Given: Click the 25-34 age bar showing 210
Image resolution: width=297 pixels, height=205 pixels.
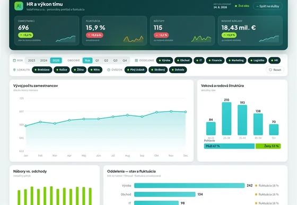Looking at the screenshot, I should (226, 119).
